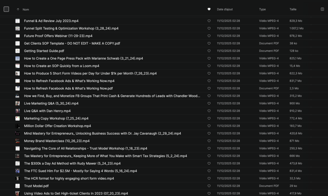Click file icon for Marketing Copy Workshop
This screenshot has width=328, height=196.
pos(18,118)
